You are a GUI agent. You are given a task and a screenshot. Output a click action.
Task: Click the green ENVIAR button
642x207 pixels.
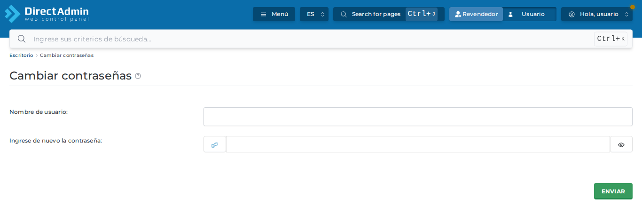[613, 191]
